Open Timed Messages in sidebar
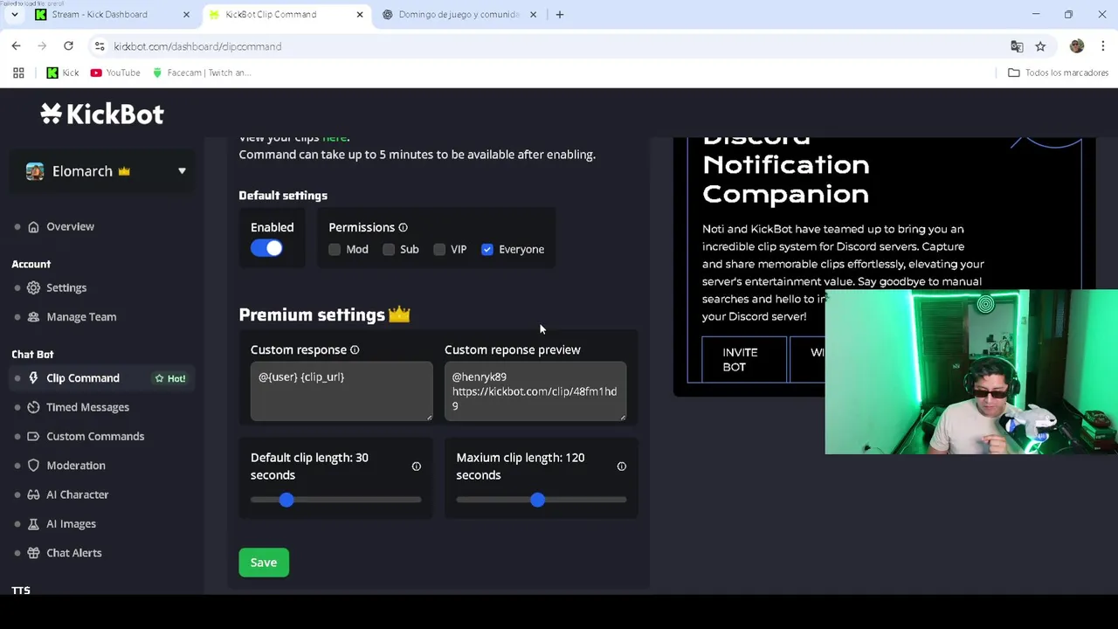The image size is (1118, 629). [x=87, y=407]
